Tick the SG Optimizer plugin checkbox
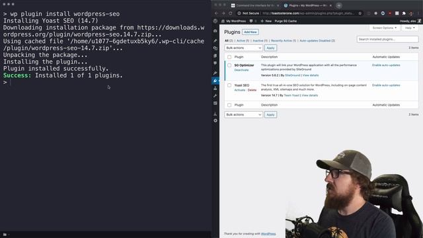Screen dimensions: 423x238 point(229,65)
